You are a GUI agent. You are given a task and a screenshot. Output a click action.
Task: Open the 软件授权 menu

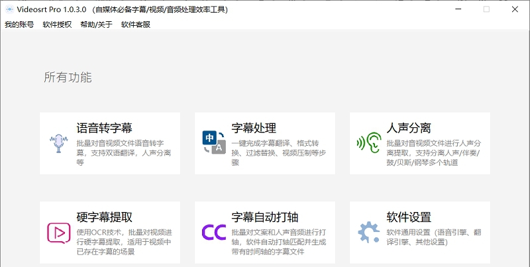click(x=57, y=25)
